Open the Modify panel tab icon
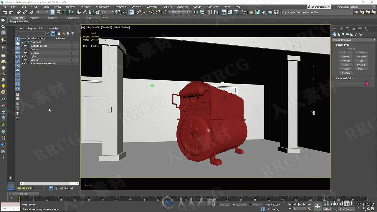The image size is (377, 212). [341, 29]
